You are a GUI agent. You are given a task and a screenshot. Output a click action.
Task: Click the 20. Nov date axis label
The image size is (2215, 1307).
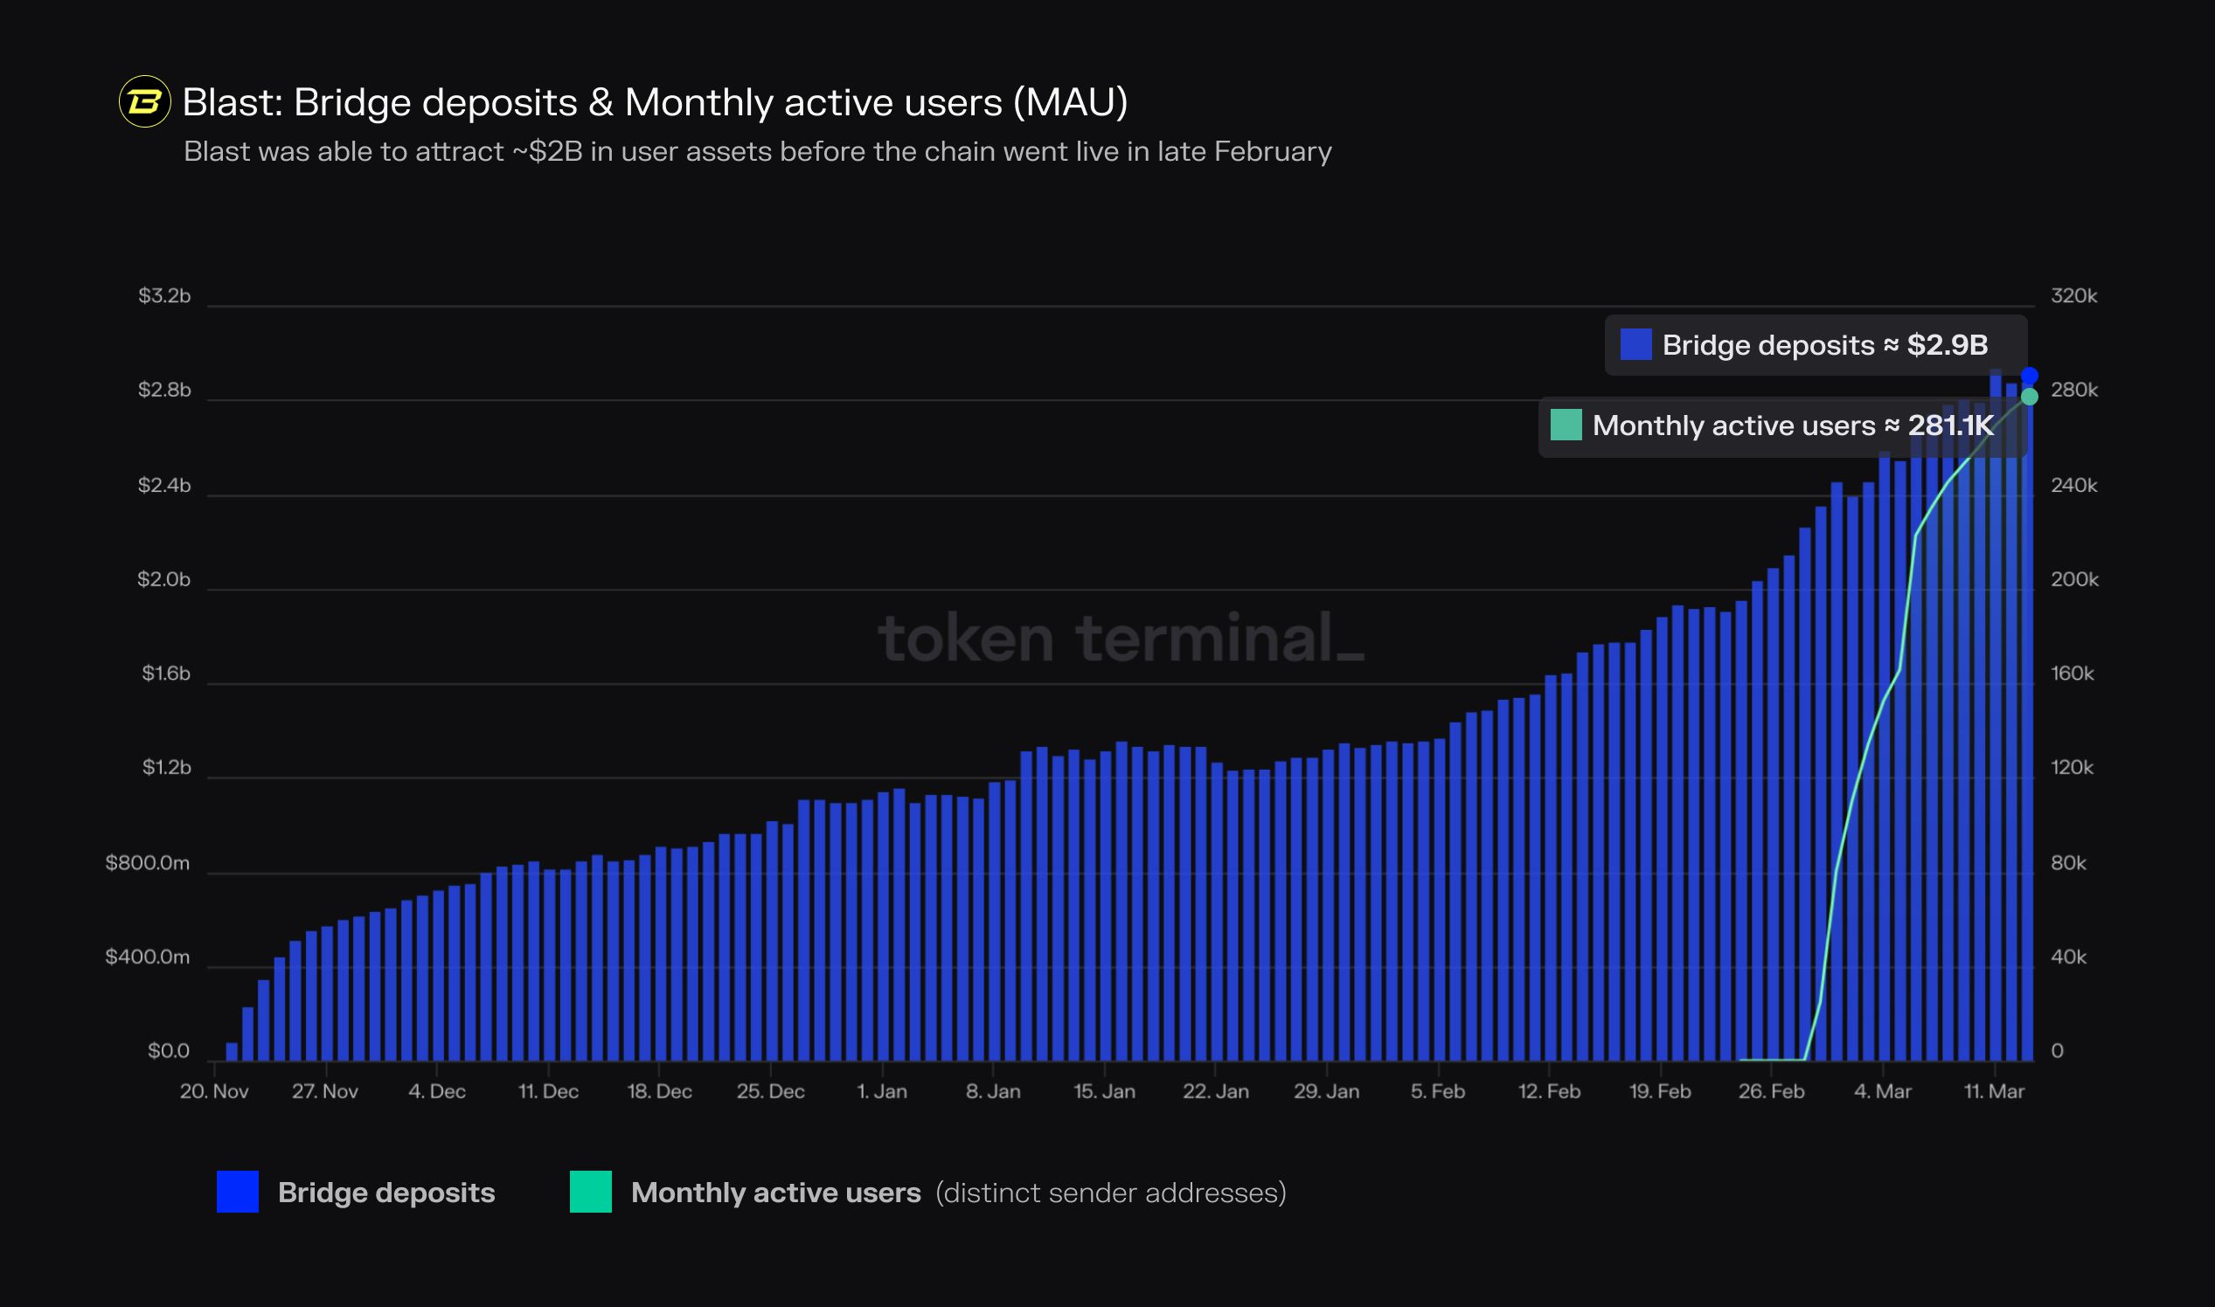pyautogui.click(x=214, y=1091)
